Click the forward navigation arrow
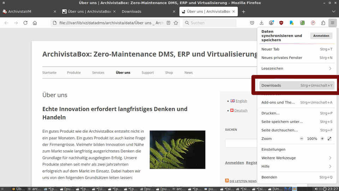The height and width of the screenshot is (191, 339). pos(16,23)
